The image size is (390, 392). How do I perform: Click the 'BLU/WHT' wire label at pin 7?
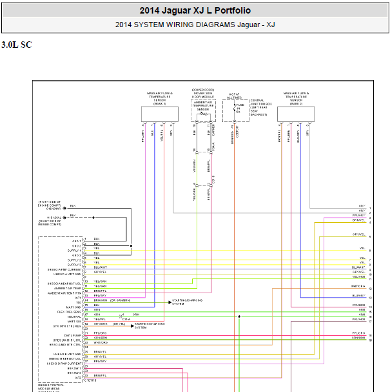[101, 267]
